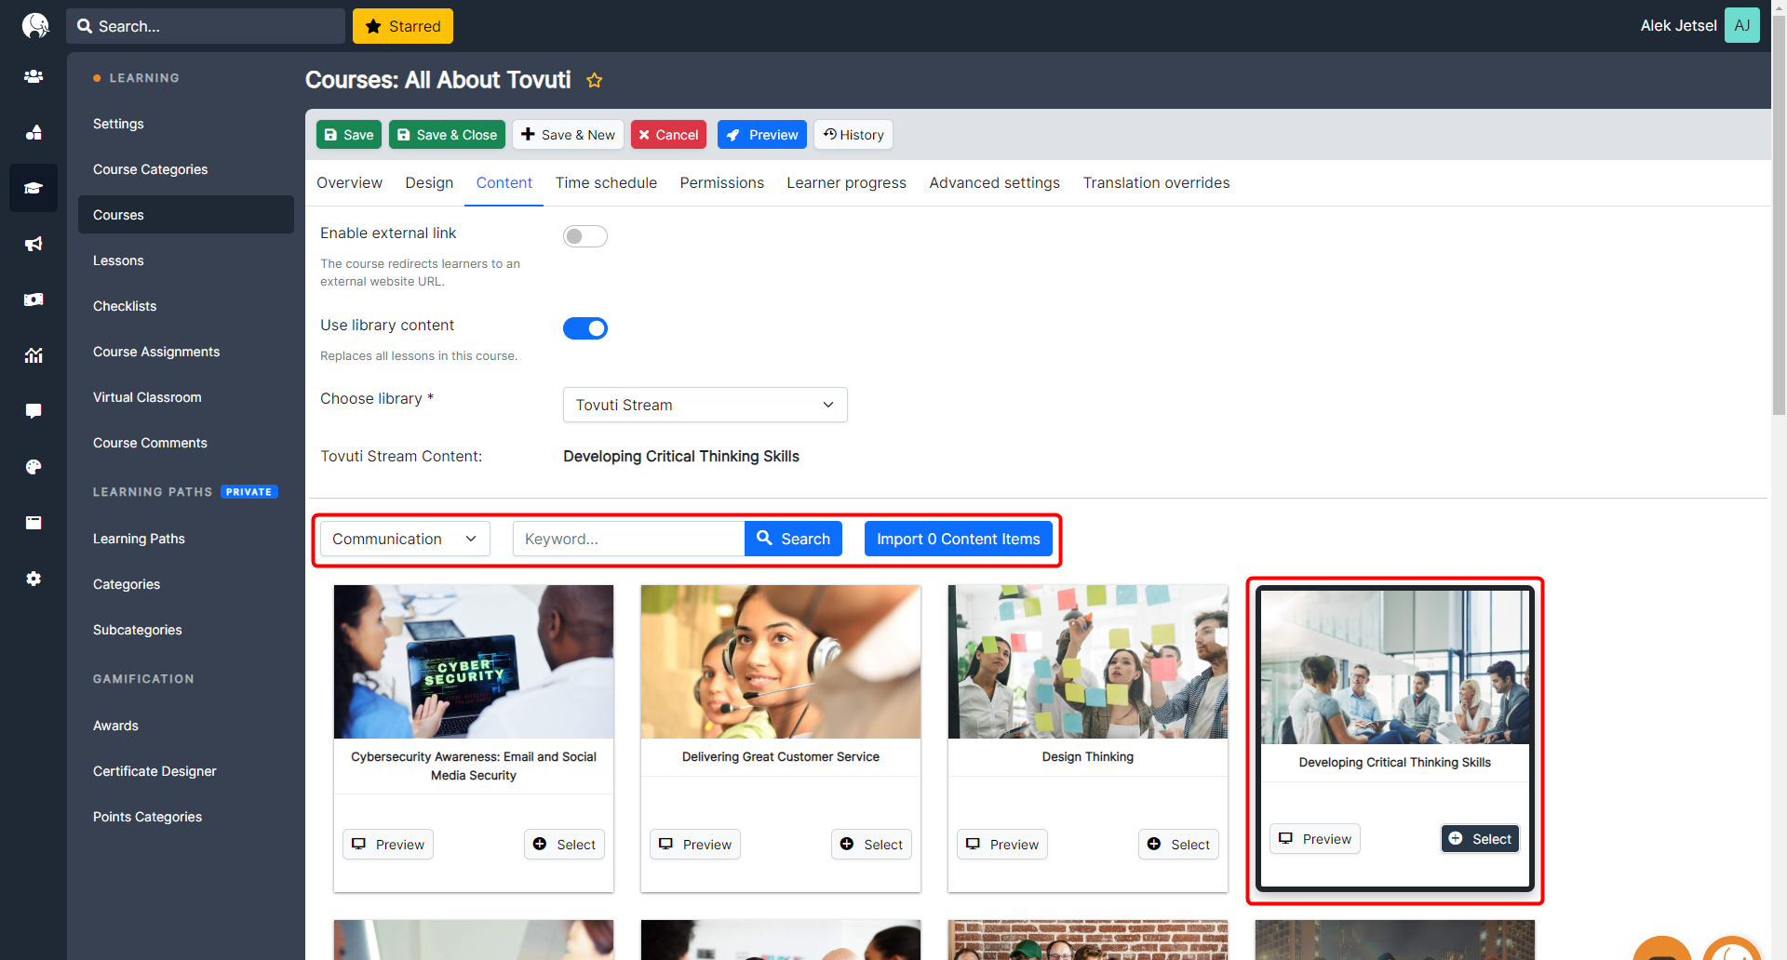Open the analytics chart sidebar icon
The image size is (1787, 960).
pyautogui.click(x=34, y=355)
